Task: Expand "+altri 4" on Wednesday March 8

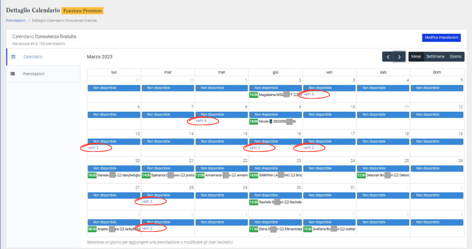Action: 201,121
